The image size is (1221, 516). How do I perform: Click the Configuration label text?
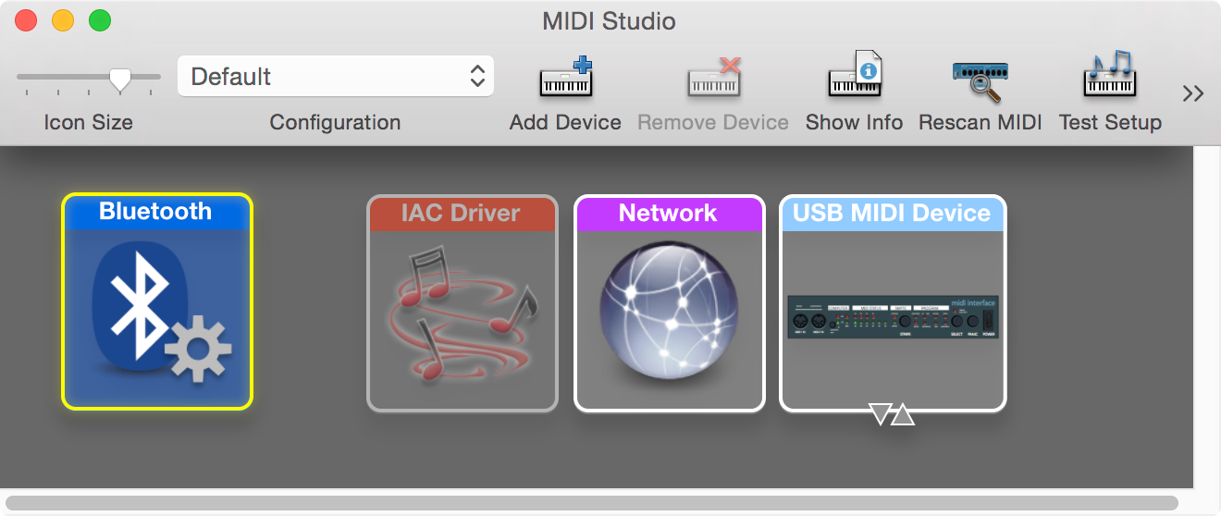coord(335,122)
